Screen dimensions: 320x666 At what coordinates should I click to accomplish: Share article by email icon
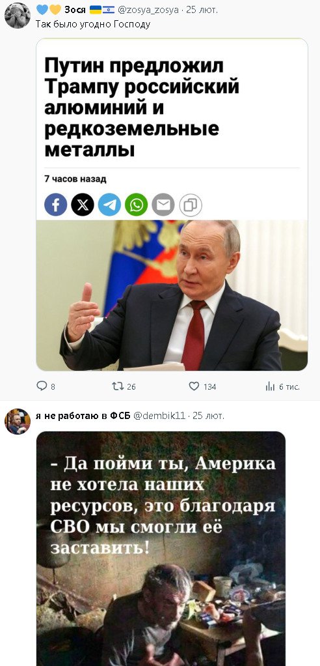pyautogui.click(x=163, y=205)
